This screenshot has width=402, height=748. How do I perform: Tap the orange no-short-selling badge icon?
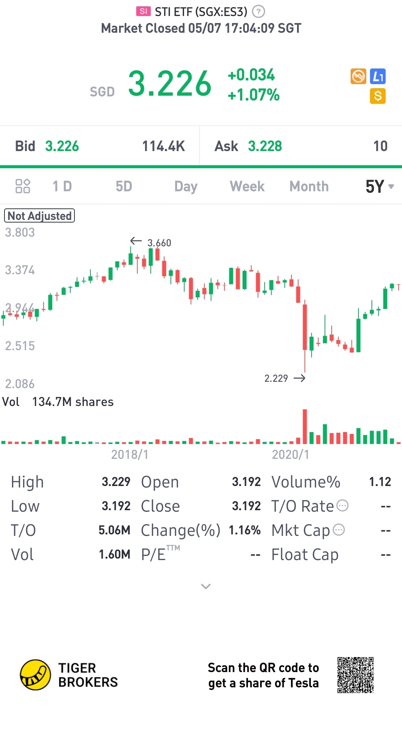click(358, 77)
